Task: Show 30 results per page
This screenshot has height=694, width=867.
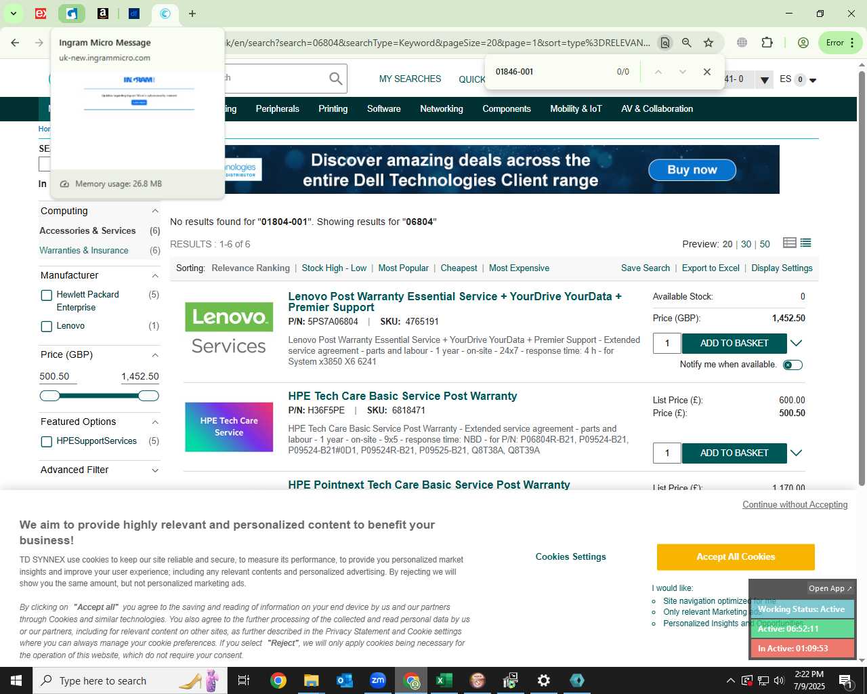Action: pos(746,244)
